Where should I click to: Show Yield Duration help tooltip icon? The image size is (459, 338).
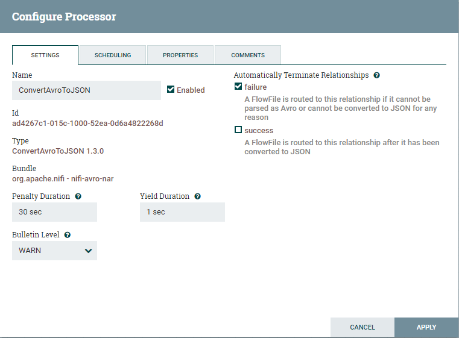click(x=198, y=196)
